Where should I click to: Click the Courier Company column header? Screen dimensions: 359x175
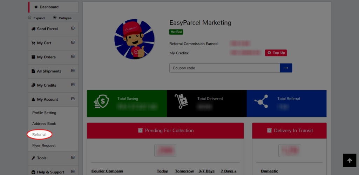tap(107, 171)
